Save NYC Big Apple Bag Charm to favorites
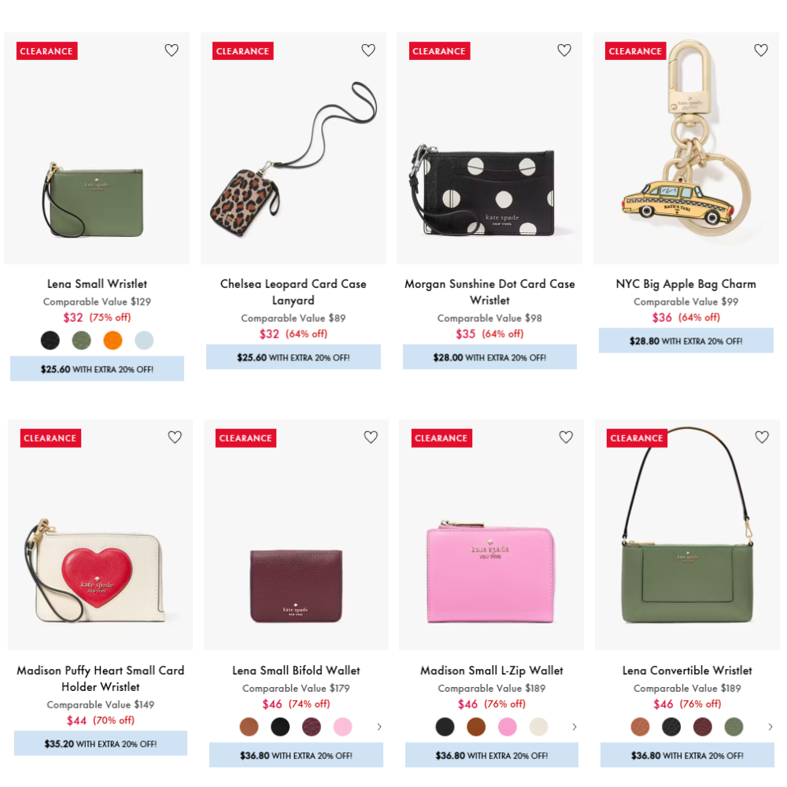Screen dimensions: 787x787 click(761, 50)
